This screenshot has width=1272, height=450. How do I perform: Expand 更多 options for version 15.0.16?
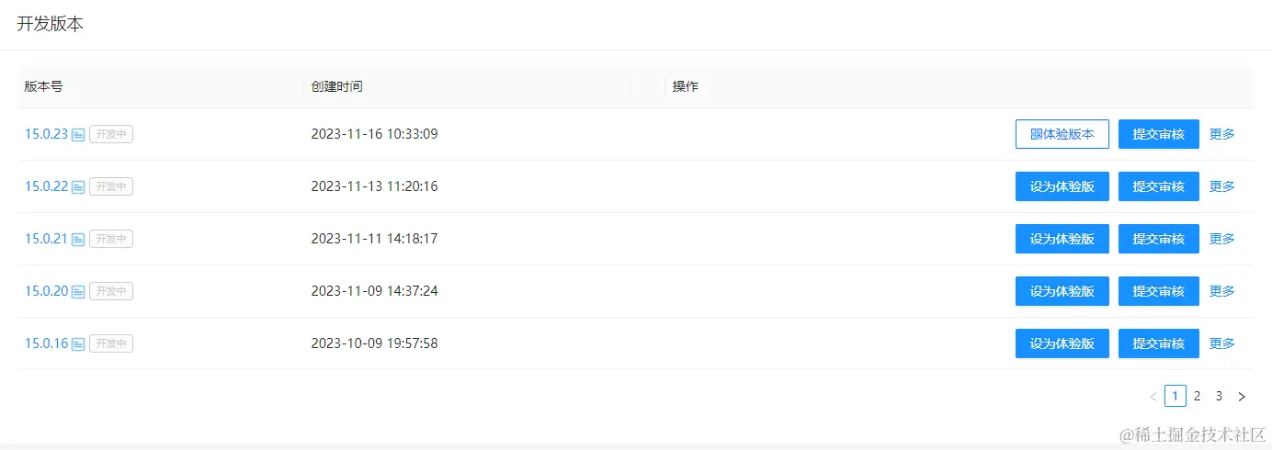coord(1221,343)
